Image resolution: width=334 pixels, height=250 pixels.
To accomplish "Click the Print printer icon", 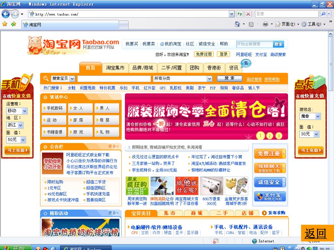I will coord(266,24).
